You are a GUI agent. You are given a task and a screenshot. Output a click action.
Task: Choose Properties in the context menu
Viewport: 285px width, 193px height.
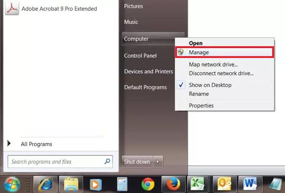pos(201,106)
